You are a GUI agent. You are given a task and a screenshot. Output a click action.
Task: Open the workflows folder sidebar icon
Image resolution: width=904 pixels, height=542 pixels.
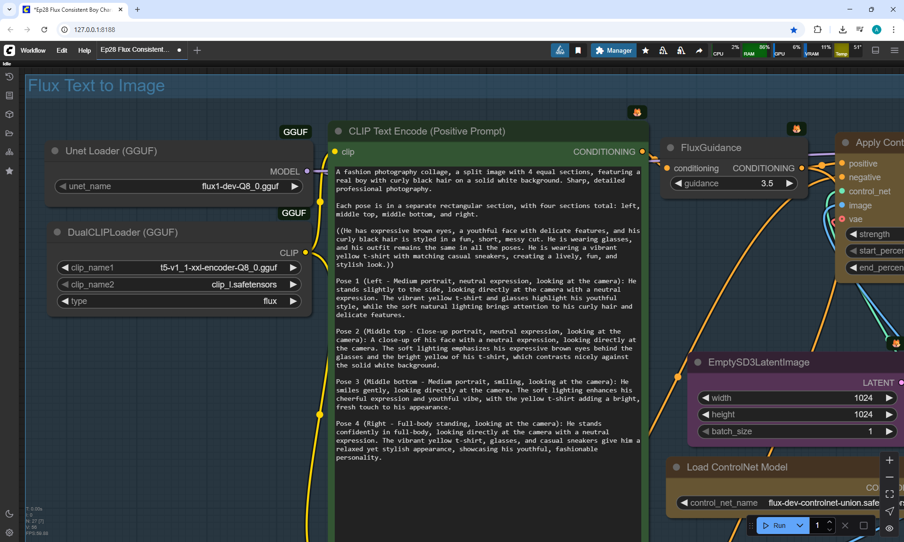pyautogui.click(x=9, y=133)
